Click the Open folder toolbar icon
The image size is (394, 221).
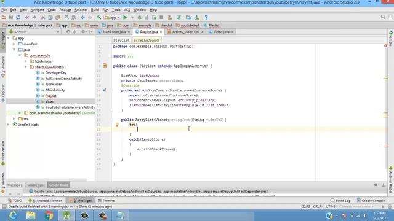4,17
